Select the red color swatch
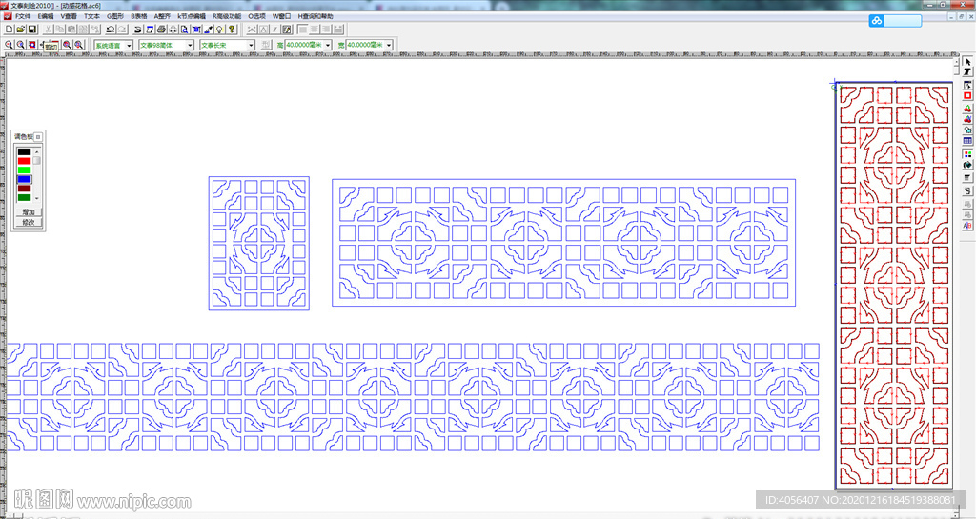Screen dimensions: 976x519 click(24, 161)
